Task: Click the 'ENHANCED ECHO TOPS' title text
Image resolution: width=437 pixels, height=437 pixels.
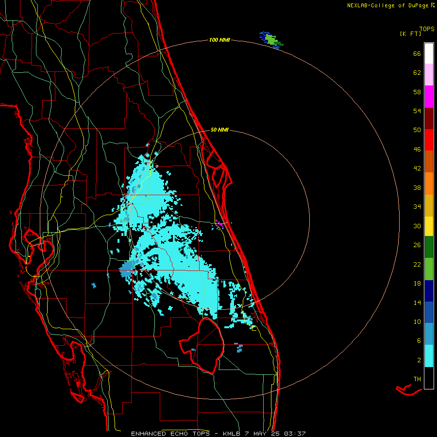Action: pos(170,434)
